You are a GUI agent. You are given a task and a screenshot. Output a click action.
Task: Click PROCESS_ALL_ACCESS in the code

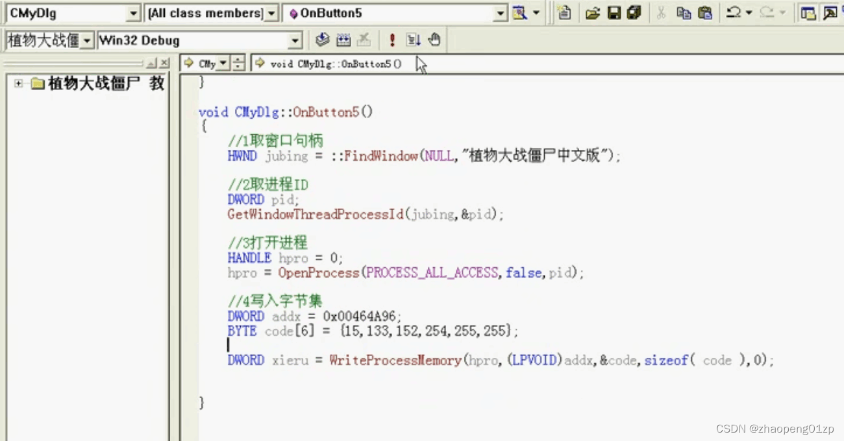pos(432,273)
